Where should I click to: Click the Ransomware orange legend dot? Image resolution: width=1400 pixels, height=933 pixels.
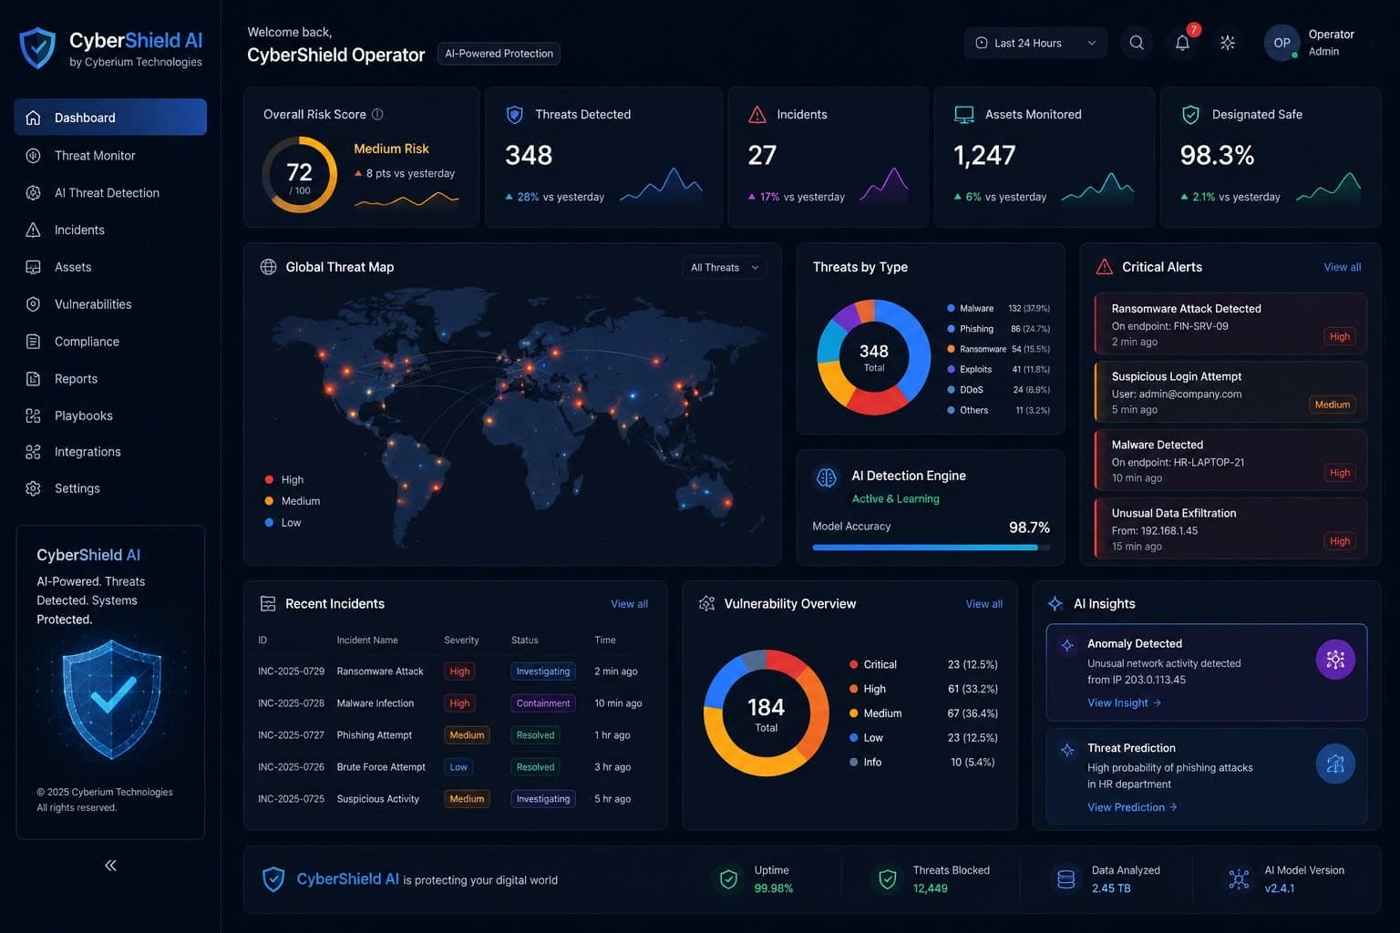click(x=951, y=349)
